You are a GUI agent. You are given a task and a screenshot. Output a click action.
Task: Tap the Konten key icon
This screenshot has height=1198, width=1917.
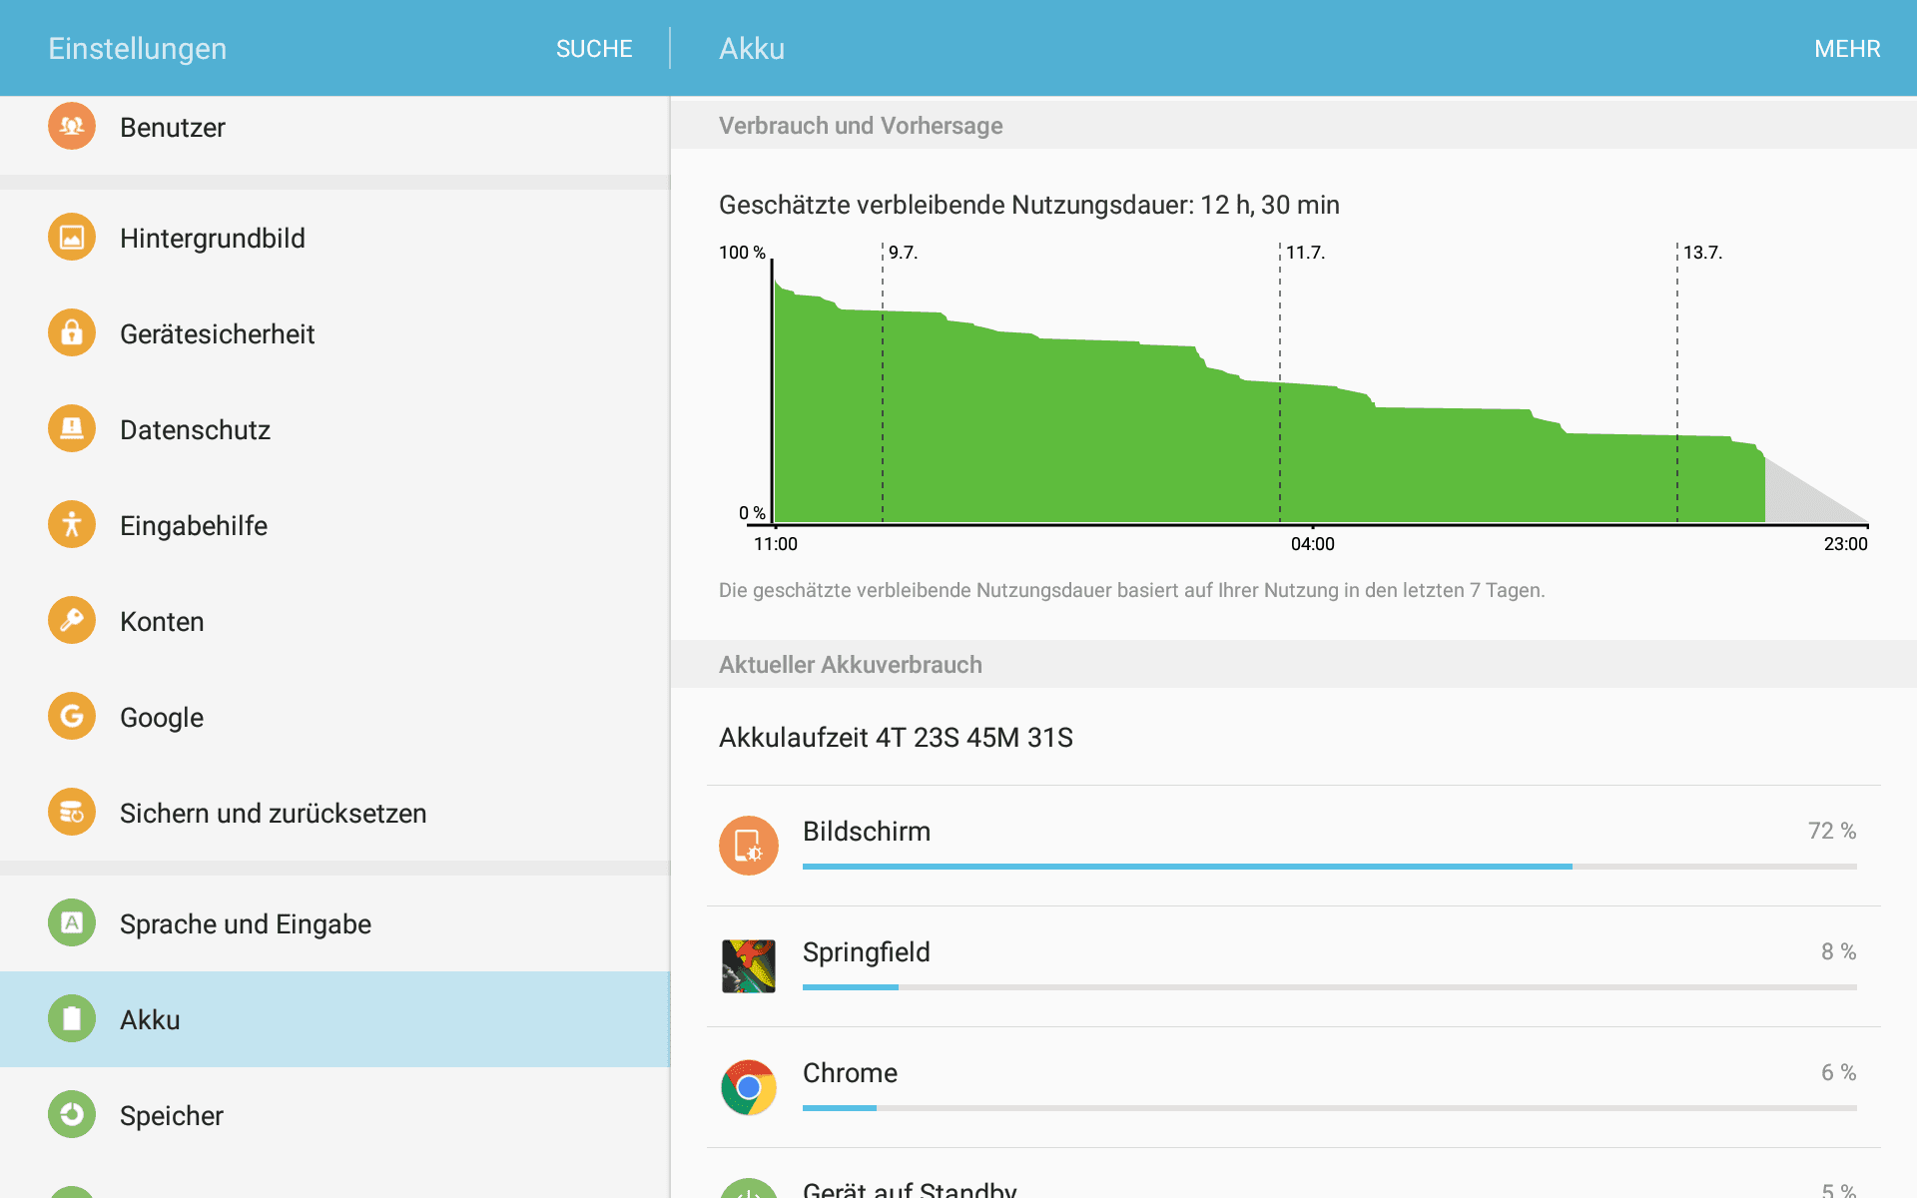click(x=72, y=621)
